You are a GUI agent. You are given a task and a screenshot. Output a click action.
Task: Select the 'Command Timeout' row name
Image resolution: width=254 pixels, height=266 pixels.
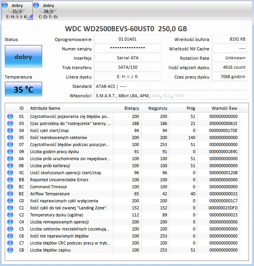pyautogui.click(x=49, y=187)
